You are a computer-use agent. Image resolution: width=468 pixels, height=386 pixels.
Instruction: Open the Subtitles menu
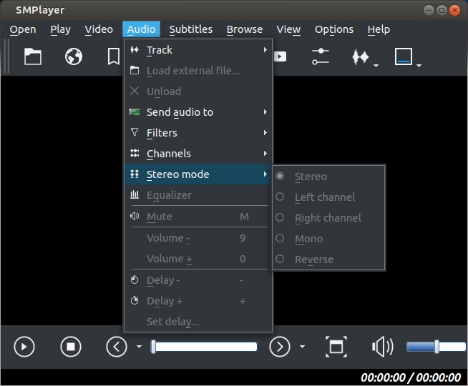(190, 29)
